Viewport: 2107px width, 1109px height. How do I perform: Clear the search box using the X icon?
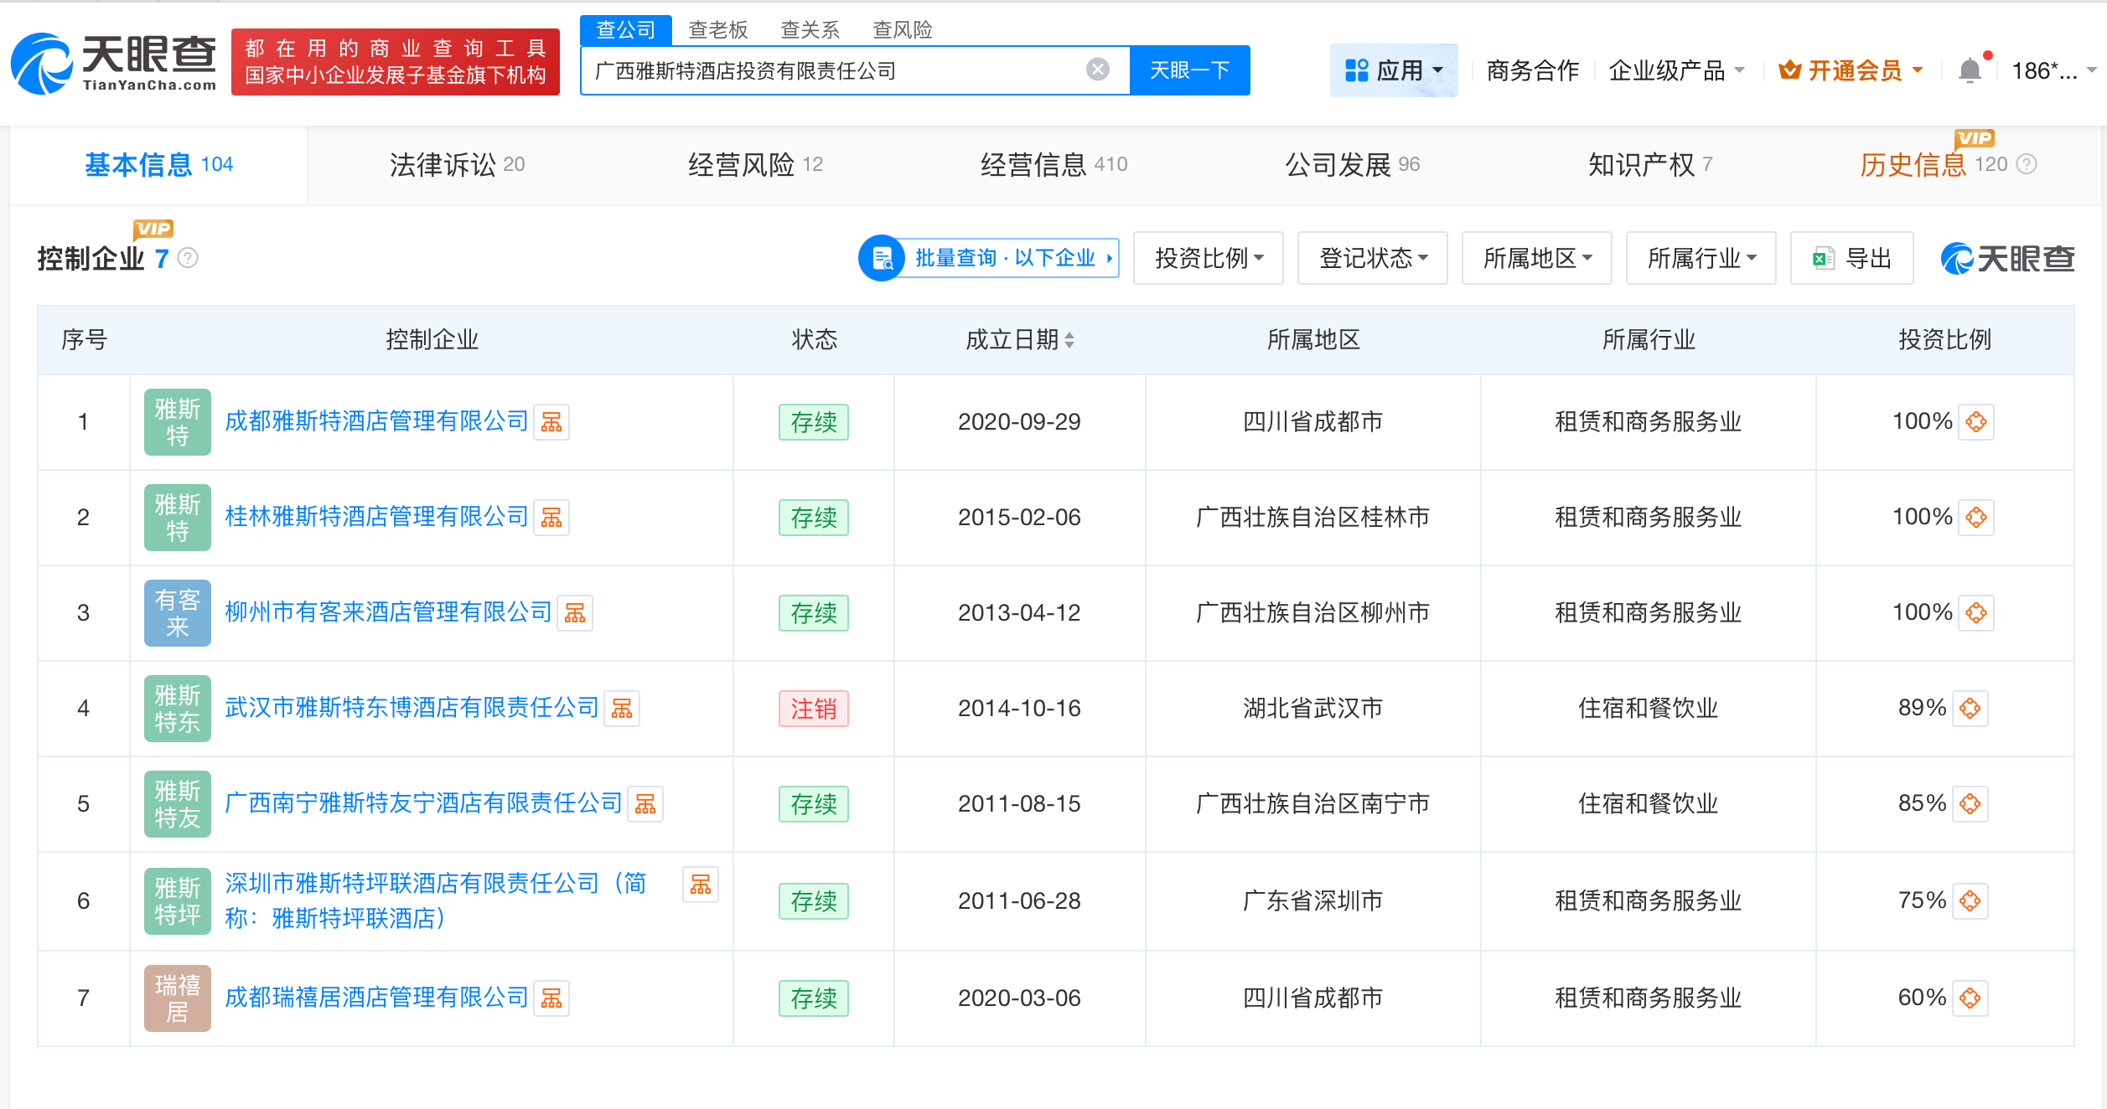point(1096,70)
